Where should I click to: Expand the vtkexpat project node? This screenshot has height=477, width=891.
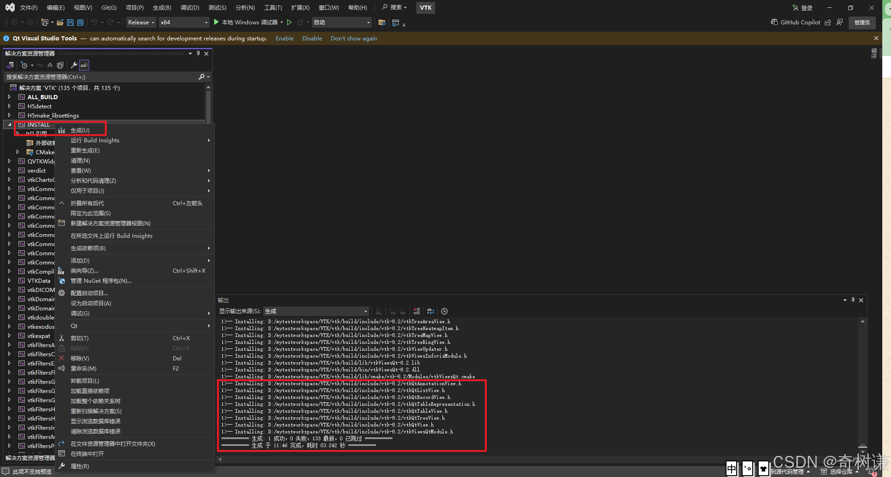(x=9, y=336)
